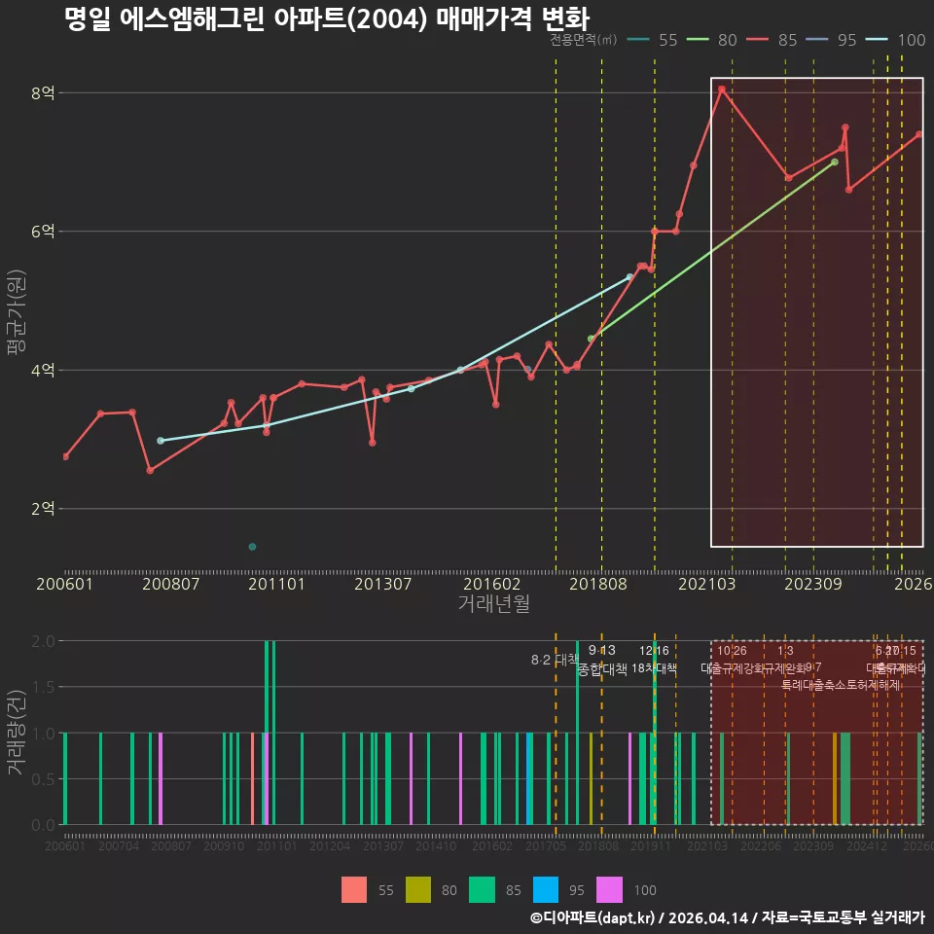Click the 100 line legend entry at top
This screenshot has width=934, height=934.
point(895,40)
